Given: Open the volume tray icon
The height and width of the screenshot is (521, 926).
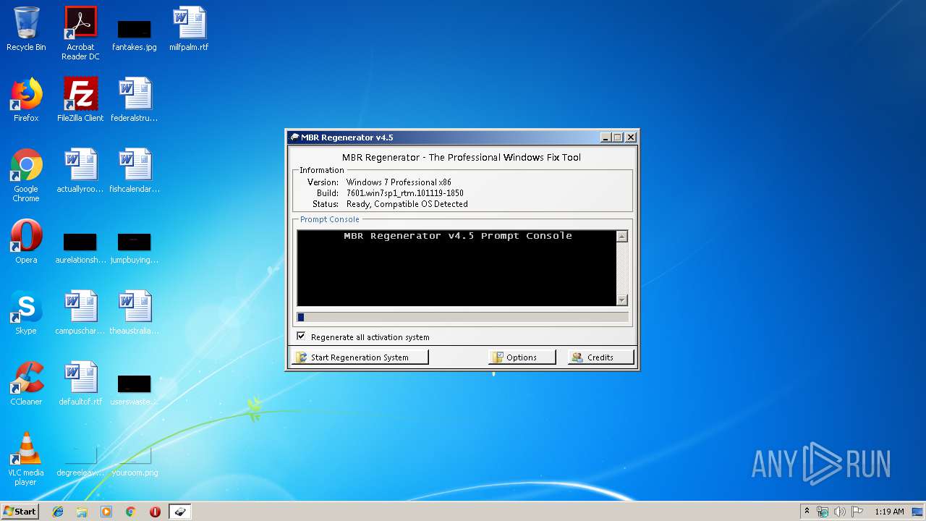Looking at the screenshot, I should tap(840, 512).
